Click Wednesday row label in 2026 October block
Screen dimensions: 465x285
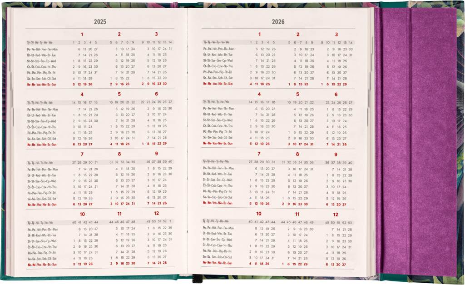(x=219, y=239)
